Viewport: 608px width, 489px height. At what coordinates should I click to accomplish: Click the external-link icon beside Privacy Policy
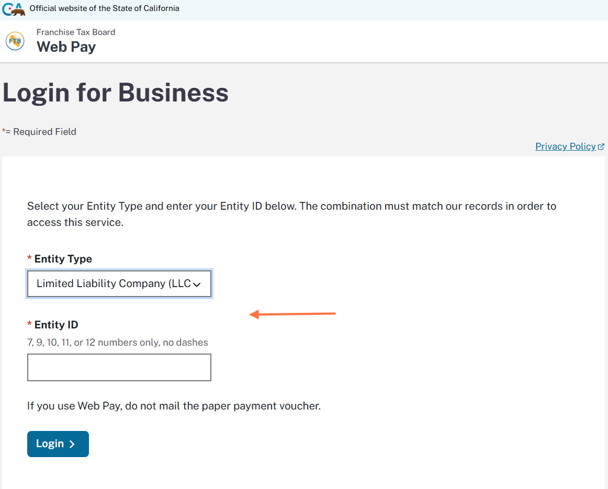click(x=601, y=146)
